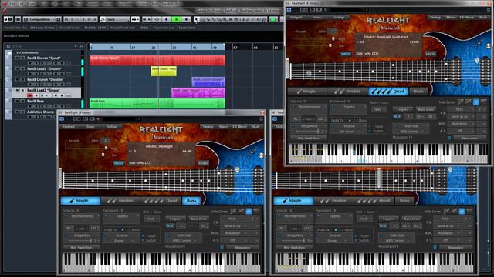Open the Configurations dropdown in Cubase toolbar
Viewport: 494px width, 277px height.
point(42,19)
